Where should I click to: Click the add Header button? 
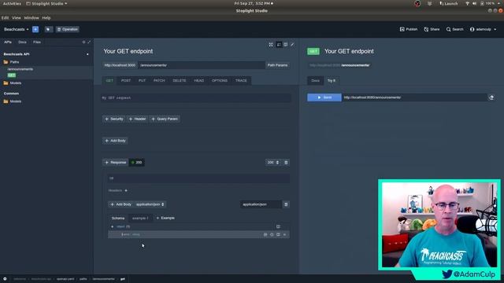tap(137, 119)
